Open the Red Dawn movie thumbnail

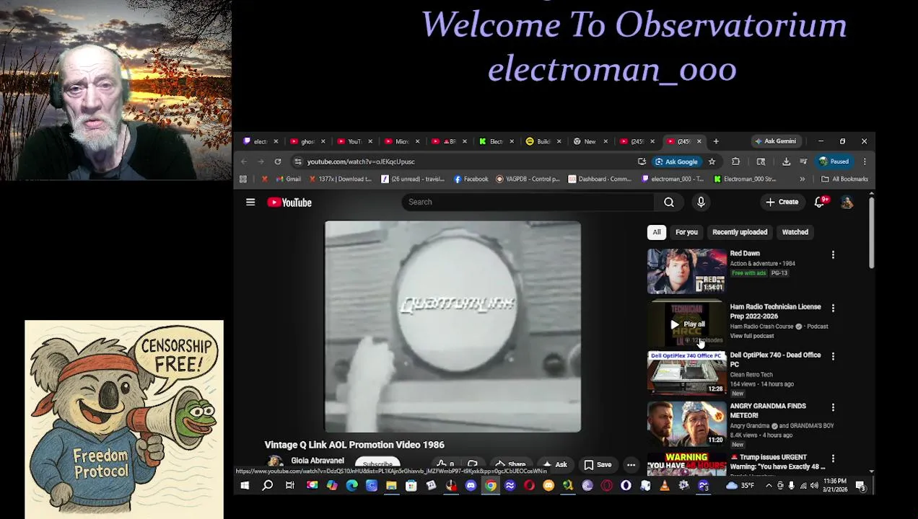click(x=687, y=271)
